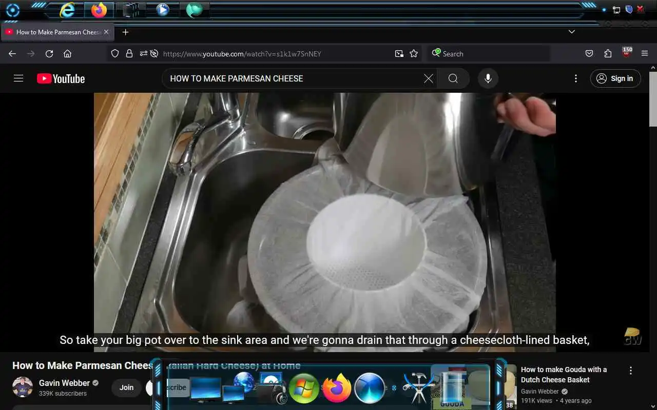Click red X tray icon
Viewport: 657px width, 410px height.
[x=641, y=9]
